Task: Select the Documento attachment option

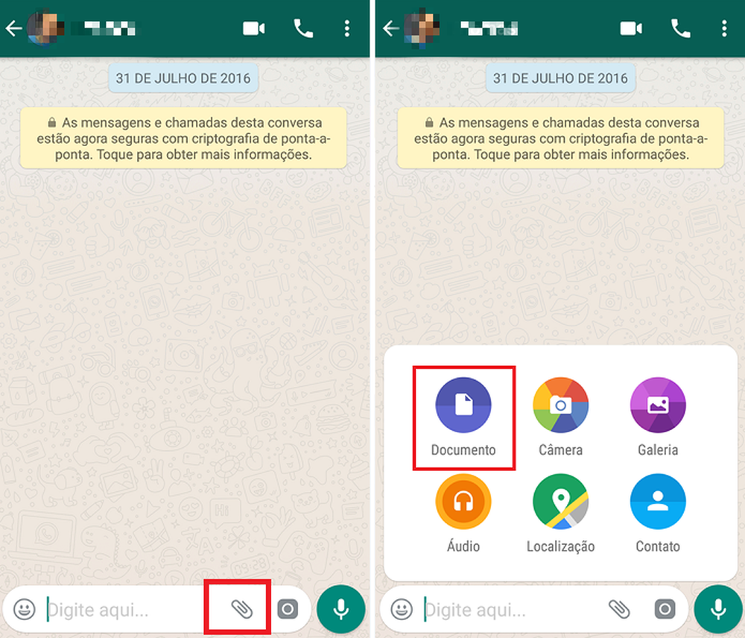Action: 463,417
